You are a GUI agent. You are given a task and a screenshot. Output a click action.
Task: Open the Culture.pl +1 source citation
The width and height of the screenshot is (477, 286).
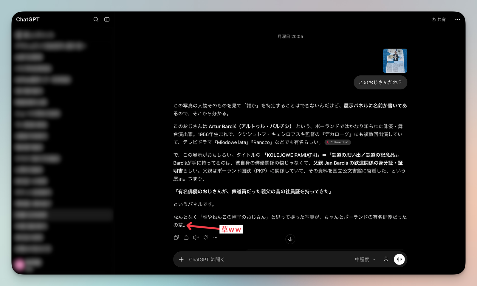[338, 142]
